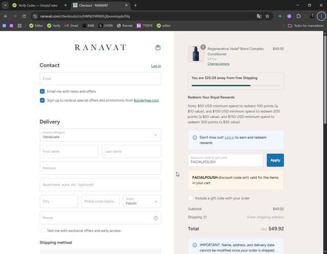Open the SHEIN bookmark
327x254 pixels.
(106, 26)
